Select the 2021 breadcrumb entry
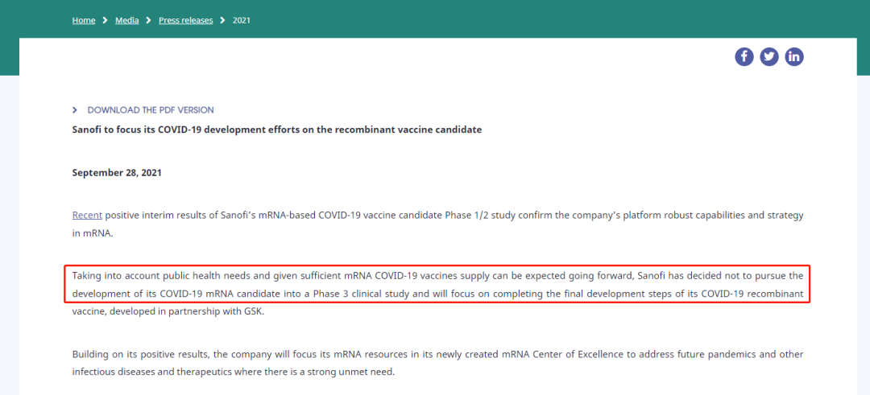This screenshot has width=870, height=395. pos(242,20)
